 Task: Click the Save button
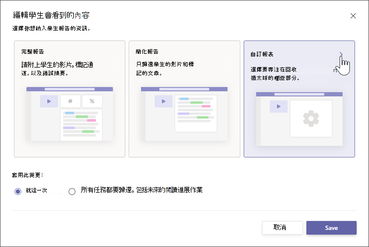pos(332,227)
